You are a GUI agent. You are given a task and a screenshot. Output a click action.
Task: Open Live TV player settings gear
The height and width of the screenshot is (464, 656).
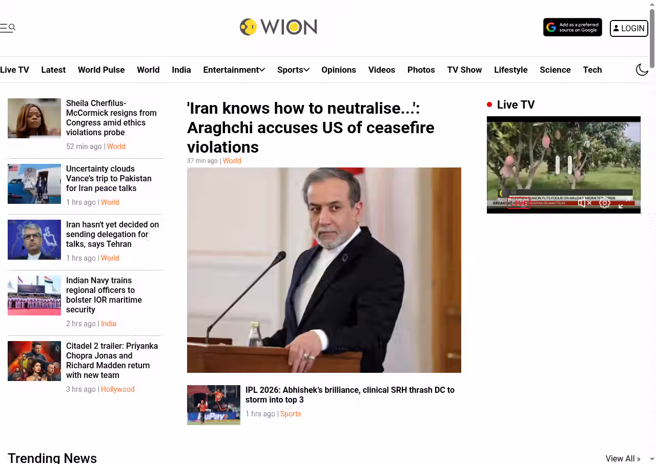point(605,203)
